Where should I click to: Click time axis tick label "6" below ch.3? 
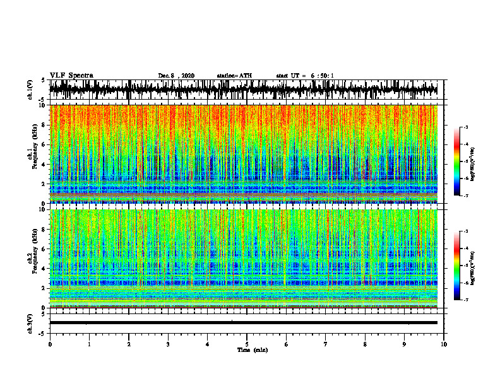pos(287,344)
